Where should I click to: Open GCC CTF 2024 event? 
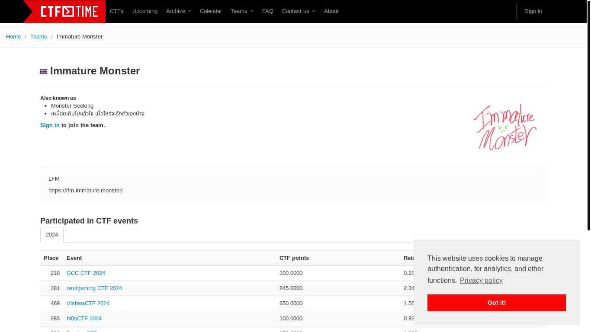click(x=86, y=273)
